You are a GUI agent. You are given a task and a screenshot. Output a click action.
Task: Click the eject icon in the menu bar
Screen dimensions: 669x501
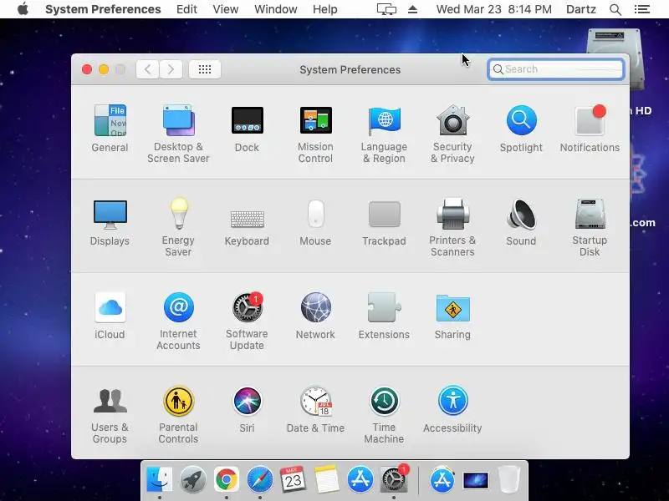click(x=412, y=9)
